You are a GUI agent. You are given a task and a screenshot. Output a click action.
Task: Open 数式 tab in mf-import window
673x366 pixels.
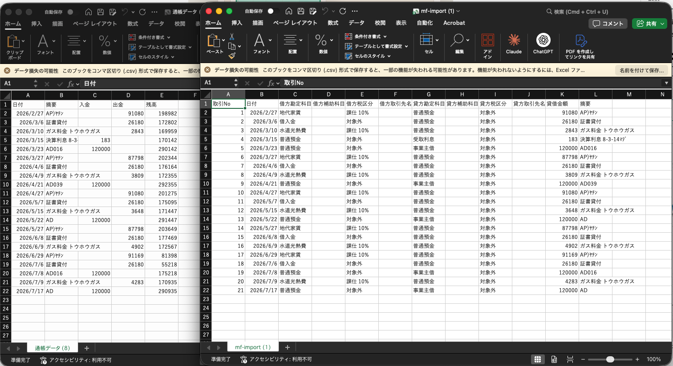pos(333,23)
